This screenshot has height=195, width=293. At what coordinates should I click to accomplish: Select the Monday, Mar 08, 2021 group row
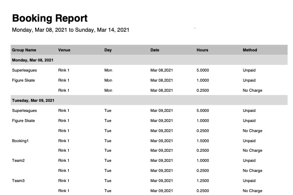point(32,60)
